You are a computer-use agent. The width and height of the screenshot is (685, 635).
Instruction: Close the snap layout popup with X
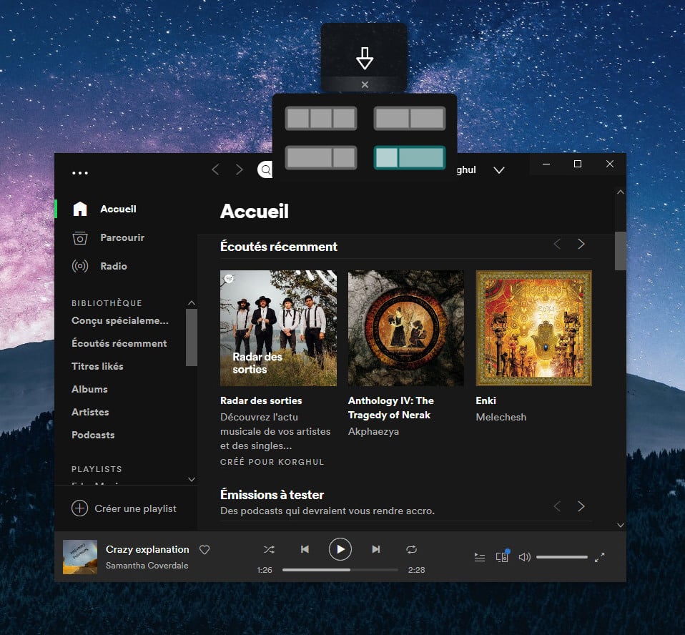point(365,85)
